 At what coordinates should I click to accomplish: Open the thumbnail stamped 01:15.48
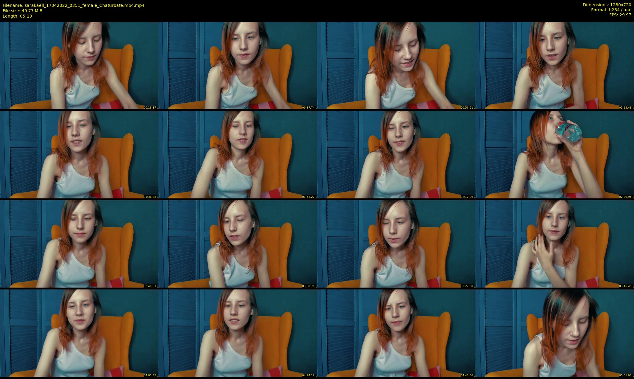click(555, 65)
